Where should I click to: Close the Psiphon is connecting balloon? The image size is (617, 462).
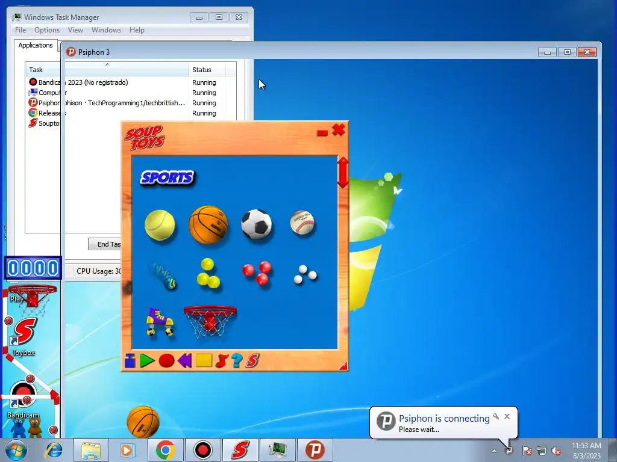507,416
